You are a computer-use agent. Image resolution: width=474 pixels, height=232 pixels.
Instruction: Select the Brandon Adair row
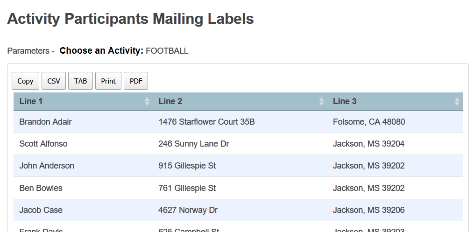pyautogui.click(x=45, y=122)
